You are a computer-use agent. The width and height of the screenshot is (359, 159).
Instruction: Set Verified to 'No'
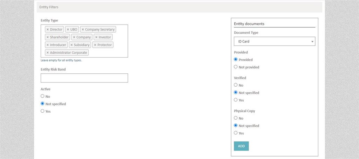click(236, 85)
